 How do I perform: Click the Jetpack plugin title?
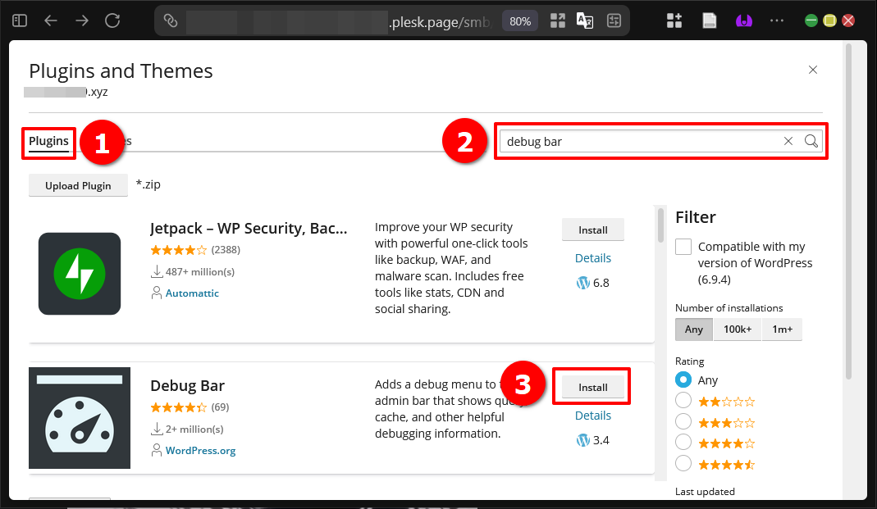click(x=249, y=229)
